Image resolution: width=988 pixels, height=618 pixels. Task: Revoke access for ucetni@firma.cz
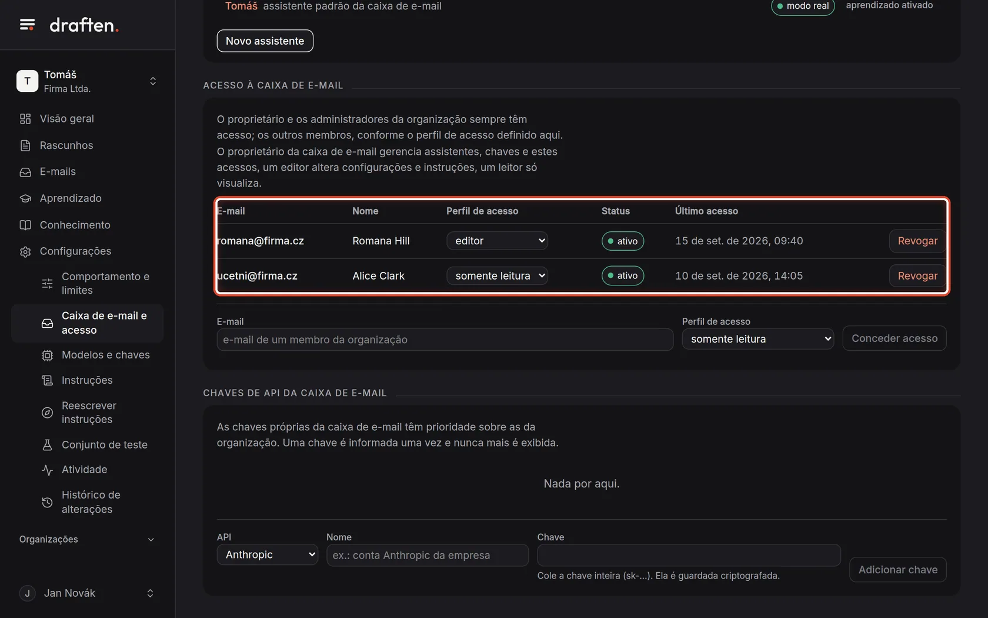tap(917, 275)
